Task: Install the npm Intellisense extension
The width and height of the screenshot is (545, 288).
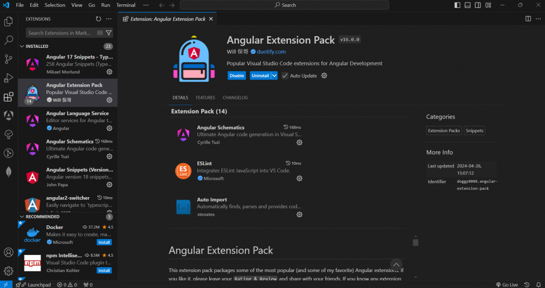Action: tap(104, 270)
